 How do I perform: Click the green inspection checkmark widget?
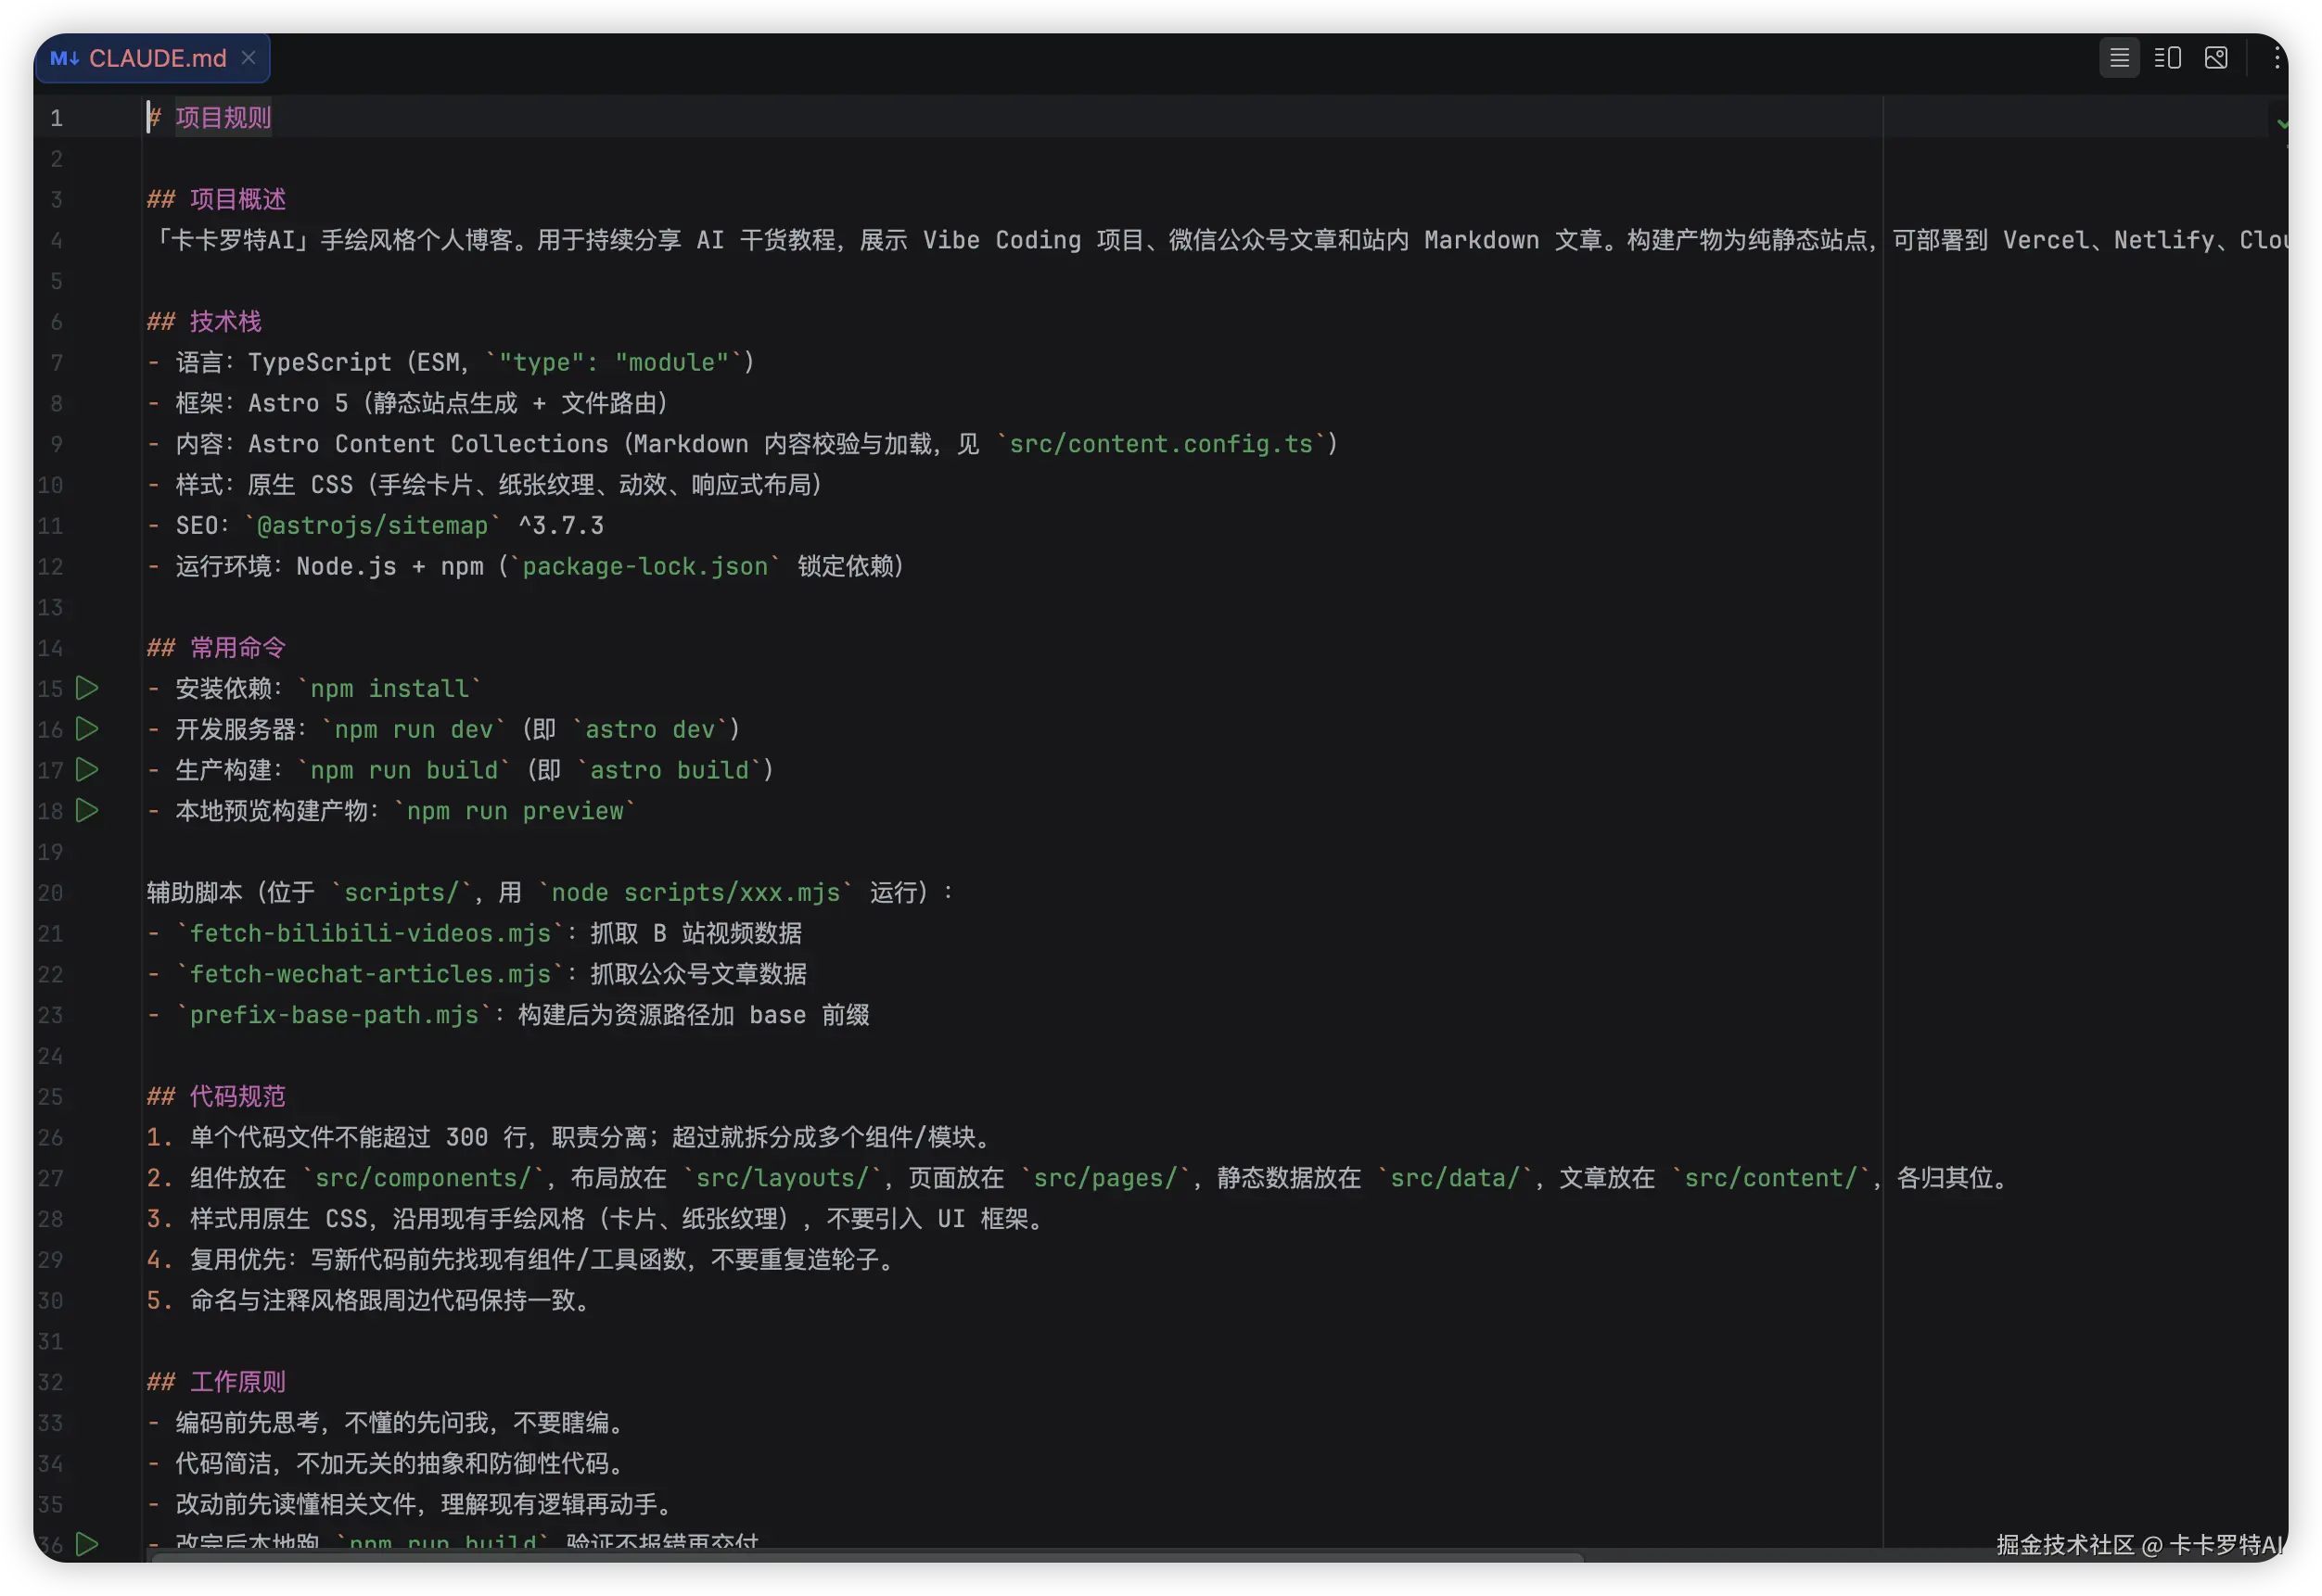coord(2280,124)
